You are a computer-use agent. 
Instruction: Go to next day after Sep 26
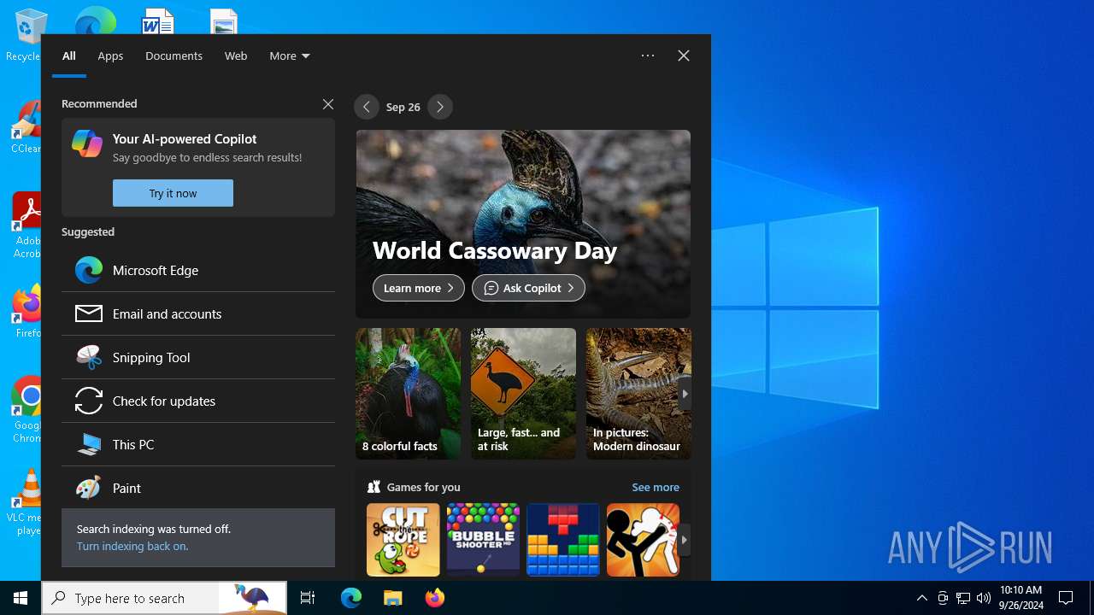point(440,107)
